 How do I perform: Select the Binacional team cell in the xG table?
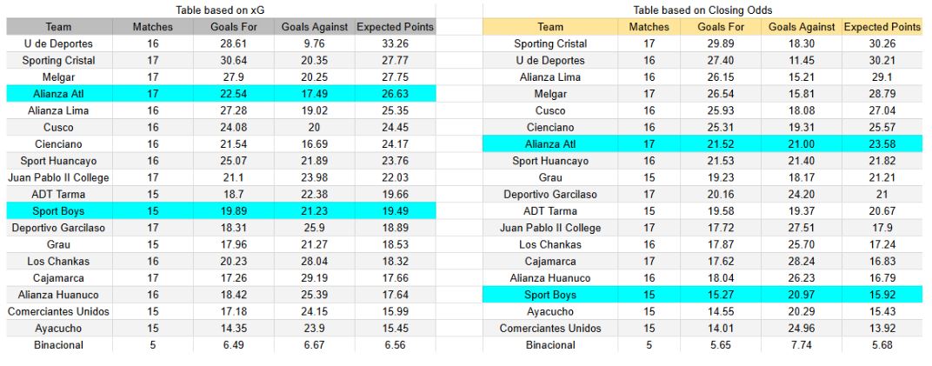(x=58, y=345)
